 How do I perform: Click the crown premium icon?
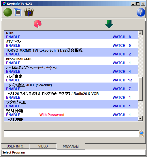[x=29, y=12]
